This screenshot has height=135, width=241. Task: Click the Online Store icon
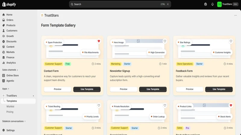[4, 76]
